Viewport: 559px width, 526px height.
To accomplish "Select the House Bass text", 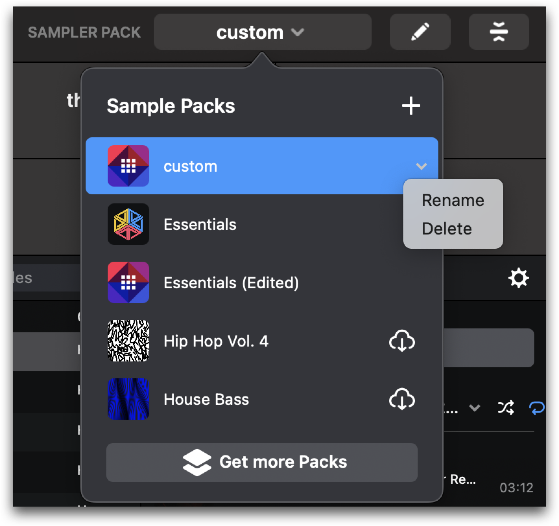I will click(206, 399).
